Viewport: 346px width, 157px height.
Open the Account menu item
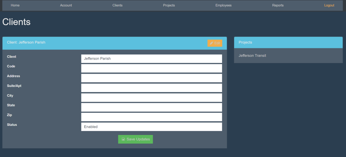[66, 5]
